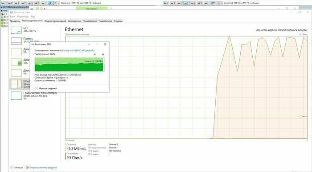
Task: Select drive g in left panel drive bar
Action: tap(30, 3)
